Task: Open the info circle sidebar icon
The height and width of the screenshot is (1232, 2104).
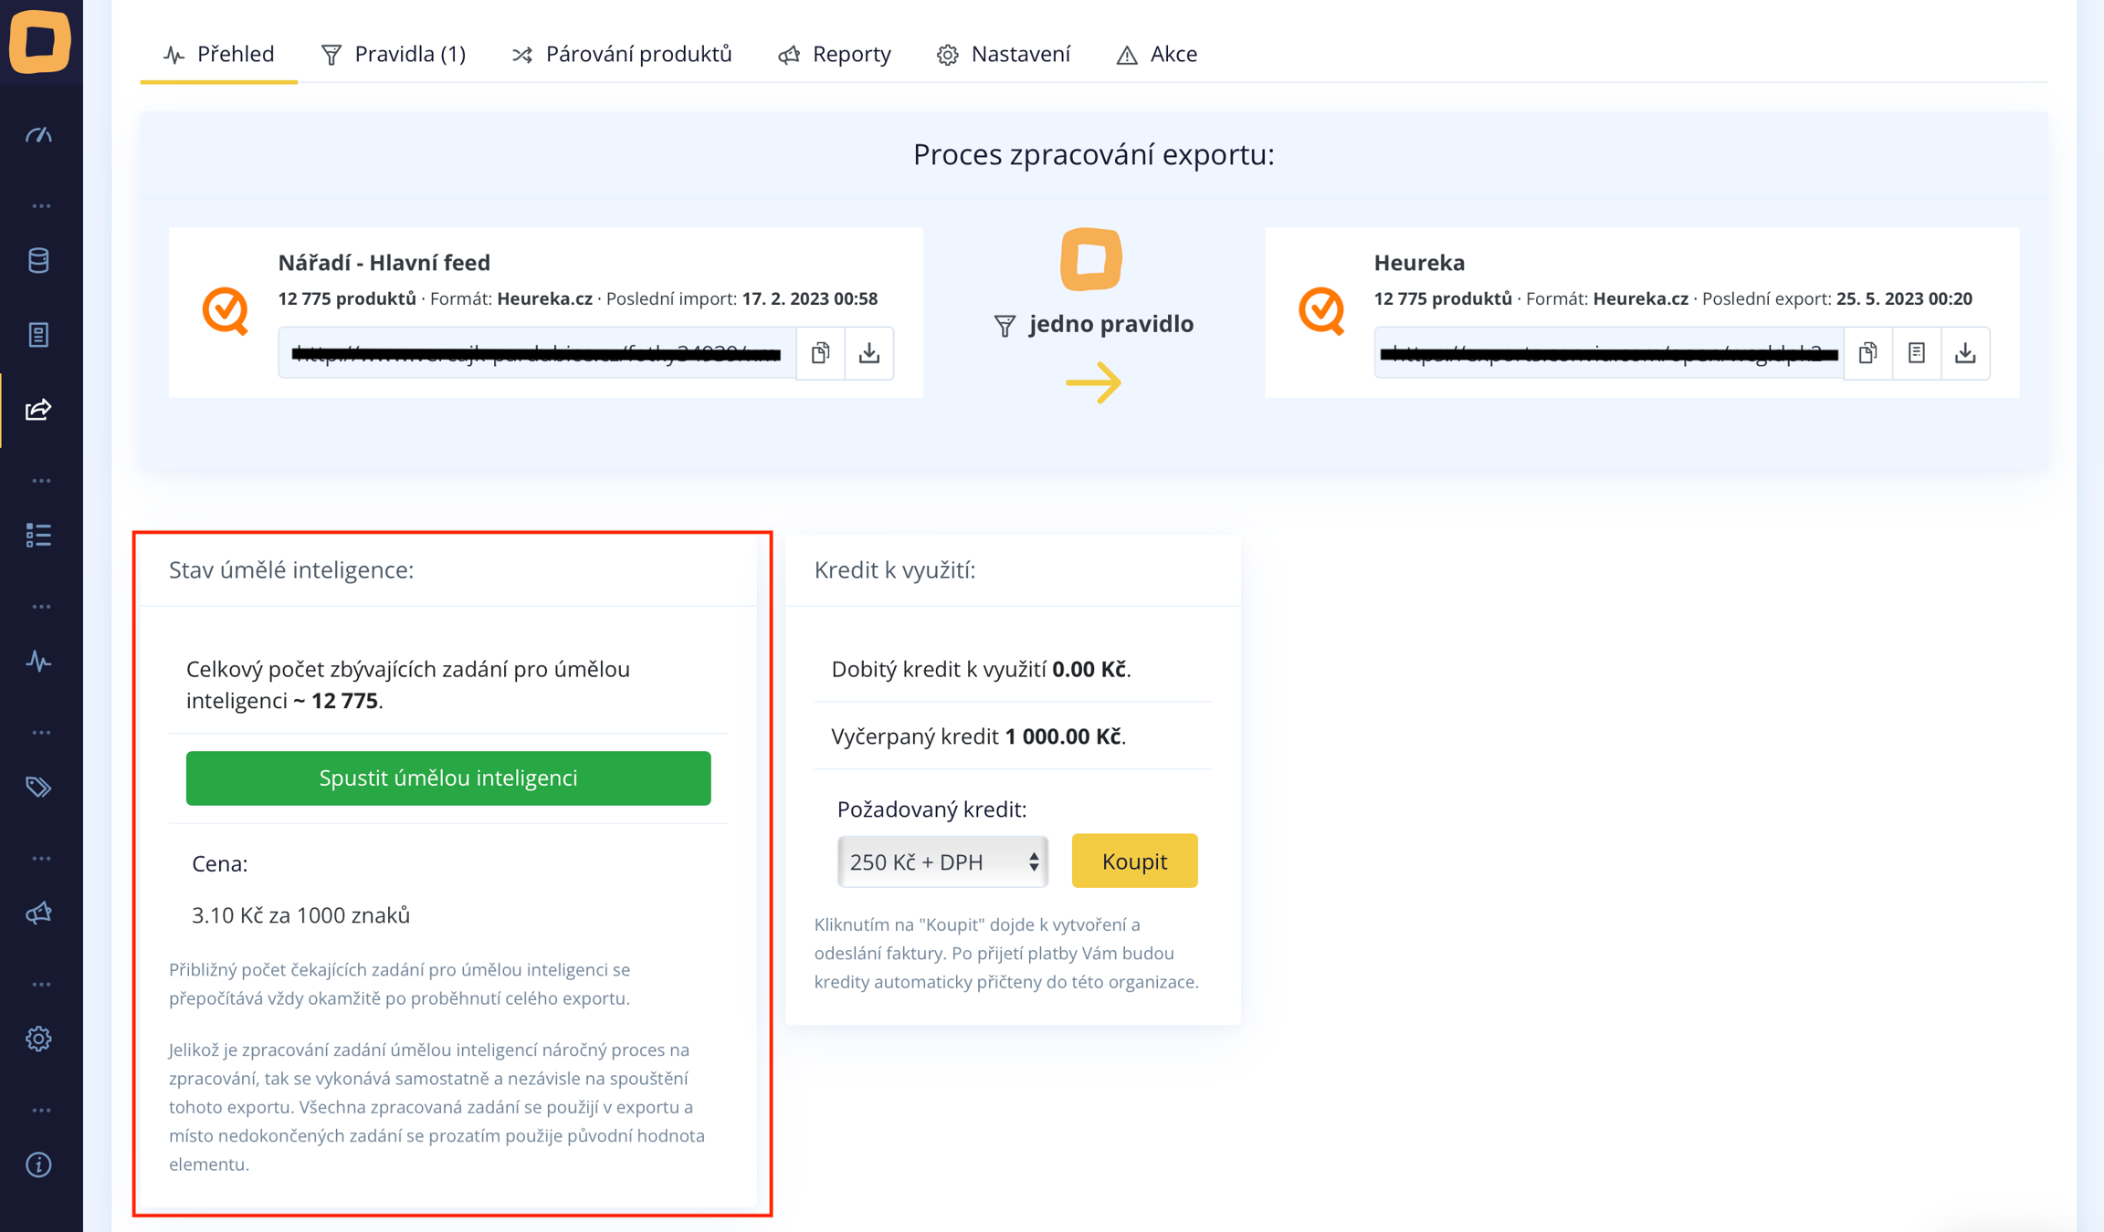Action: click(38, 1164)
